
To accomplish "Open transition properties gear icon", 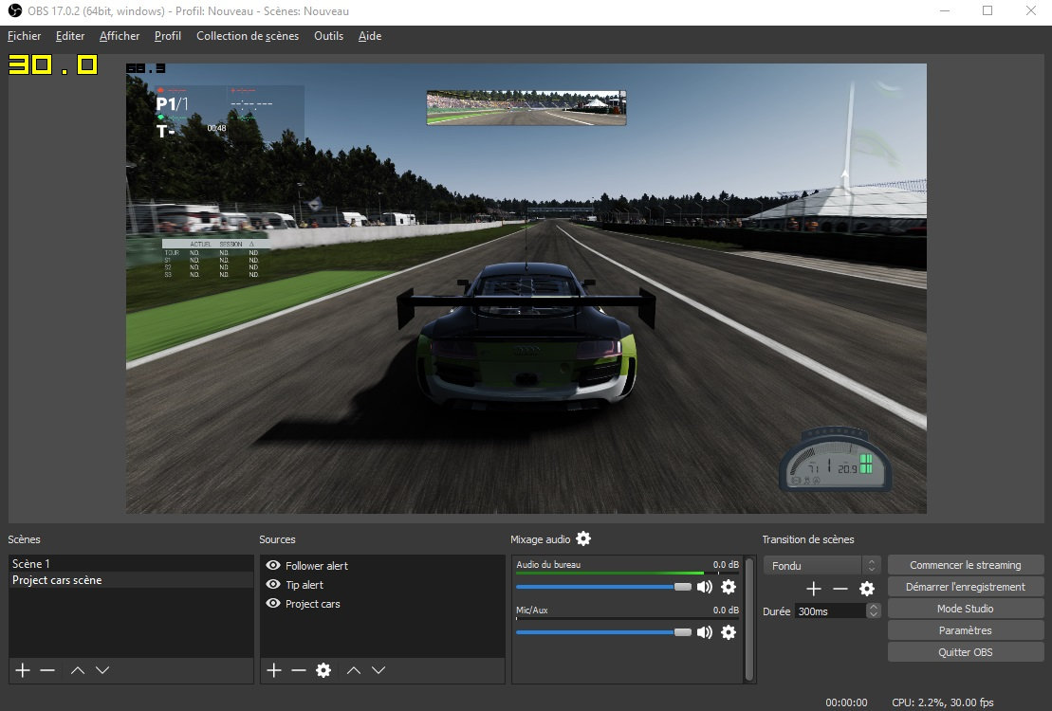I will [x=866, y=589].
